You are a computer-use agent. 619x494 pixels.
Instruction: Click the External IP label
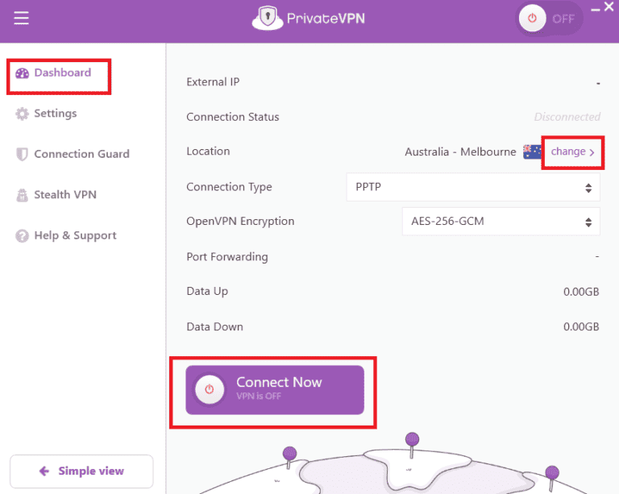click(x=213, y=81)
